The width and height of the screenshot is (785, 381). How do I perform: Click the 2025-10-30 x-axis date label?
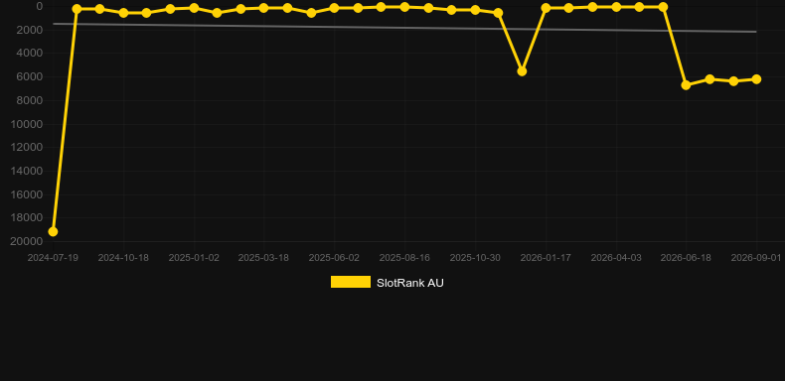tap(475, 258)
